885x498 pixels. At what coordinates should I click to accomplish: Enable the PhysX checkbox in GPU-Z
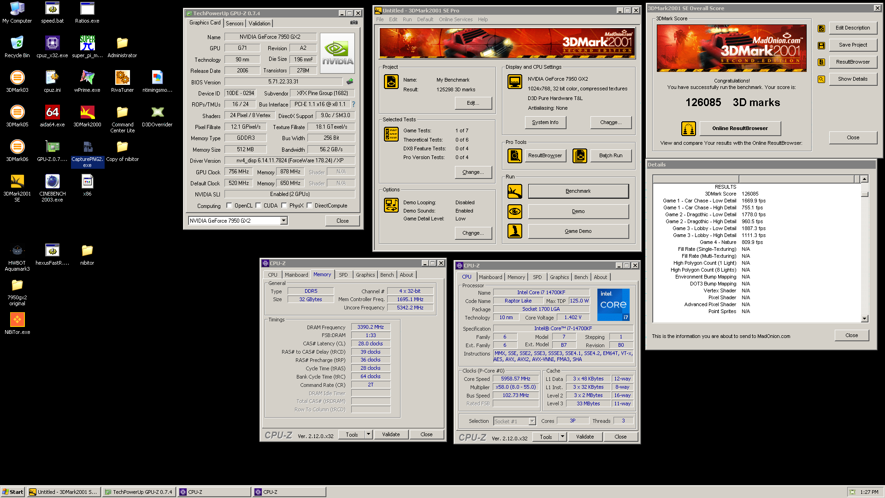[x=284, y=206]
